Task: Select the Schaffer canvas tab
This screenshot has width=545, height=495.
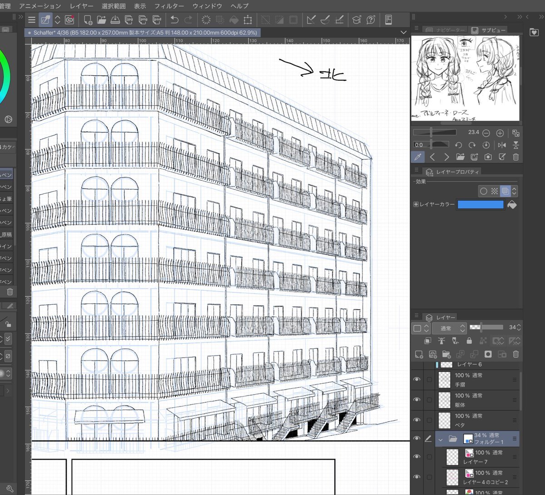Action: [144, 33]
